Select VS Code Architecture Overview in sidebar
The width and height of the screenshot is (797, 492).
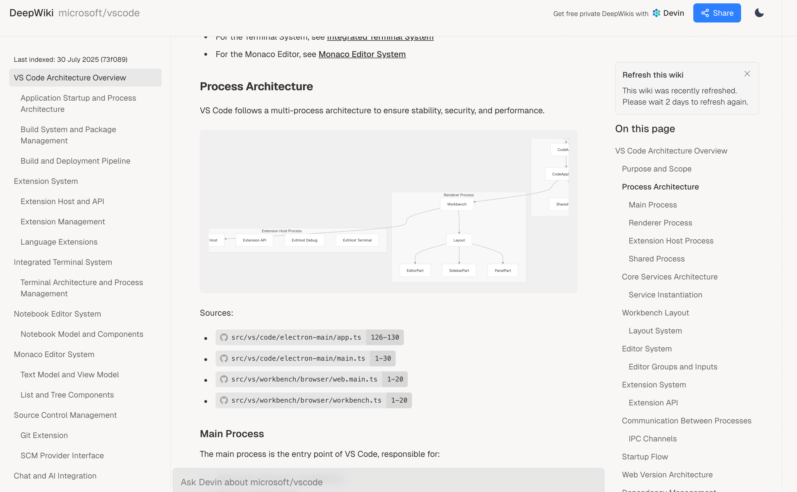click(70, 78)
